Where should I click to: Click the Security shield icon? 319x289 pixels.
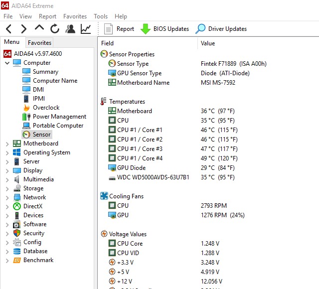[x=17, y=233]
